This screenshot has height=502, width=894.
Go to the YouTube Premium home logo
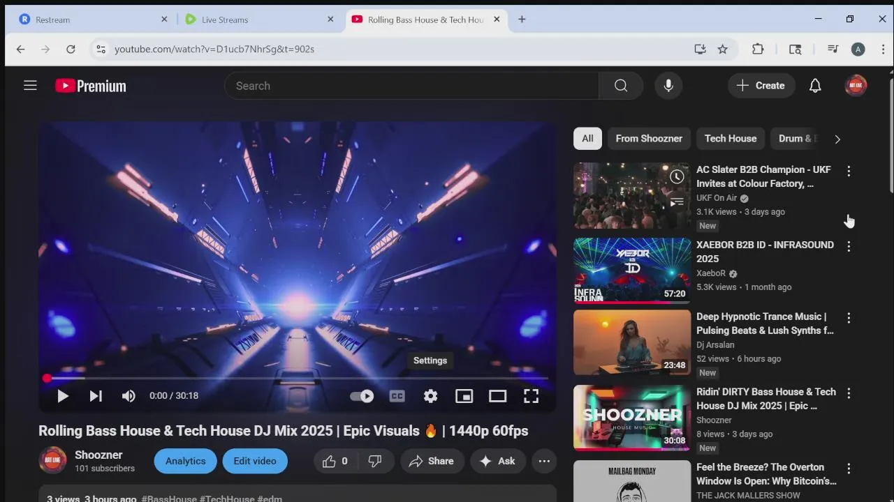pos(91,86)
